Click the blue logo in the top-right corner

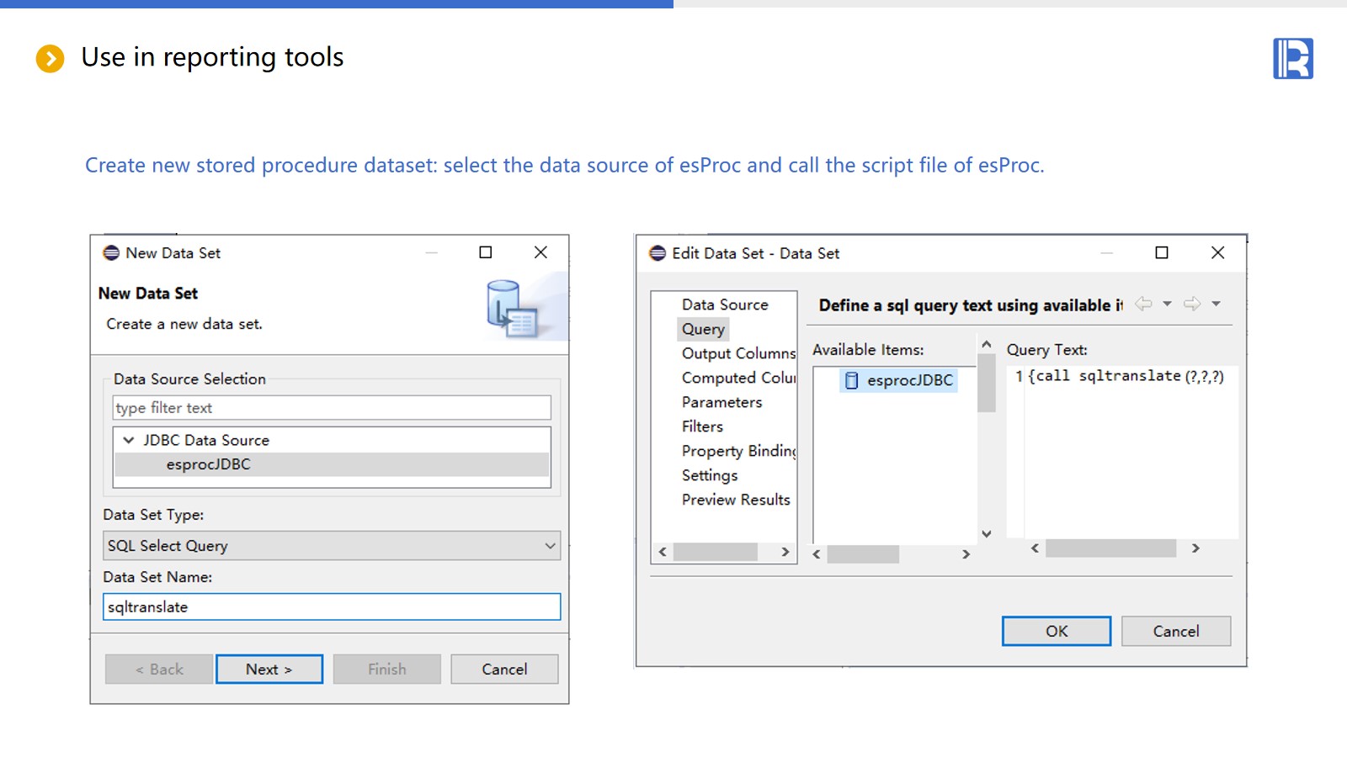pyautogui.click(x=1292, y=59)
